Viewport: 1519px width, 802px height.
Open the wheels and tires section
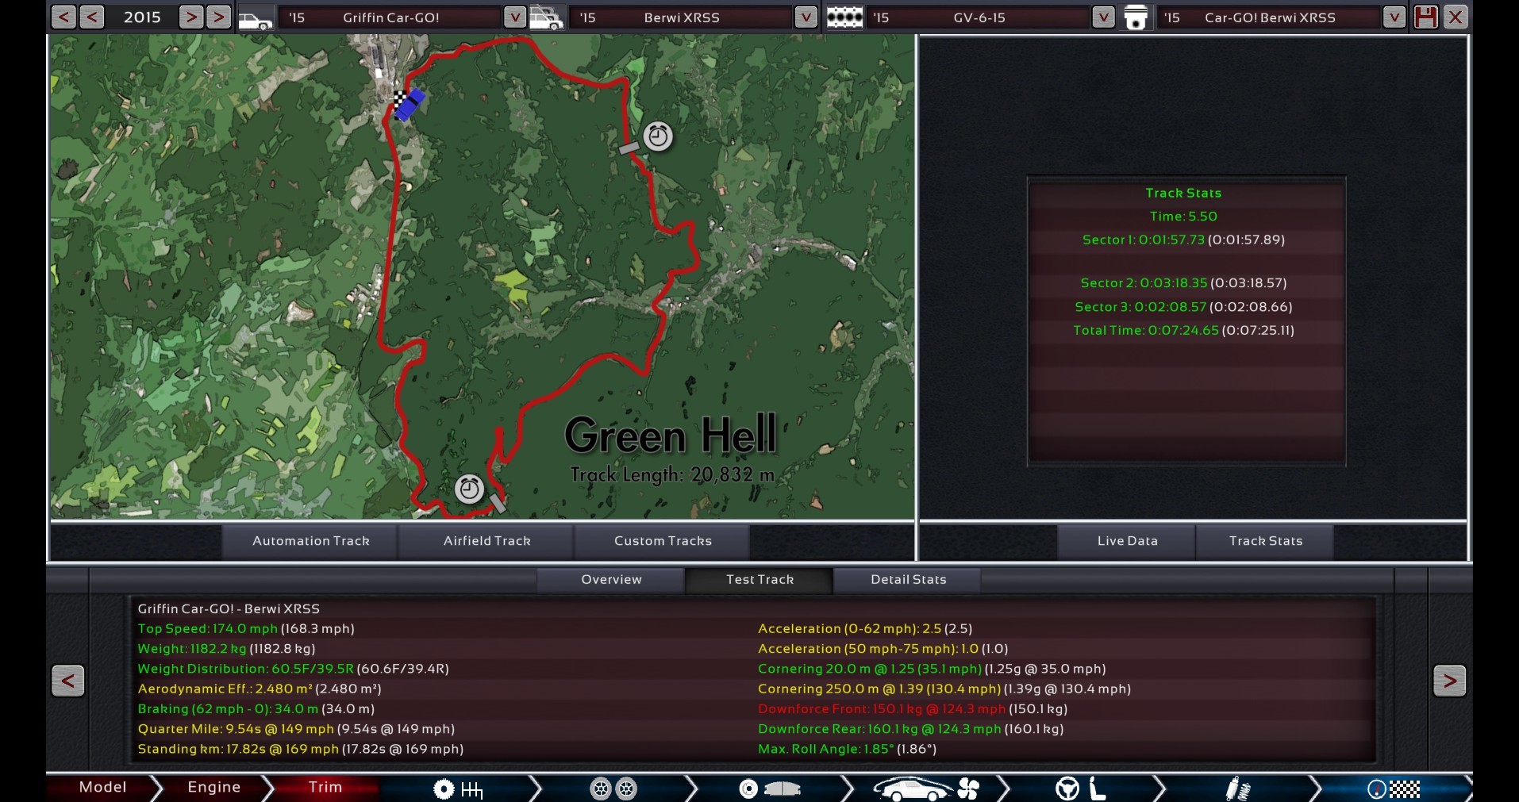coord(613,789)
